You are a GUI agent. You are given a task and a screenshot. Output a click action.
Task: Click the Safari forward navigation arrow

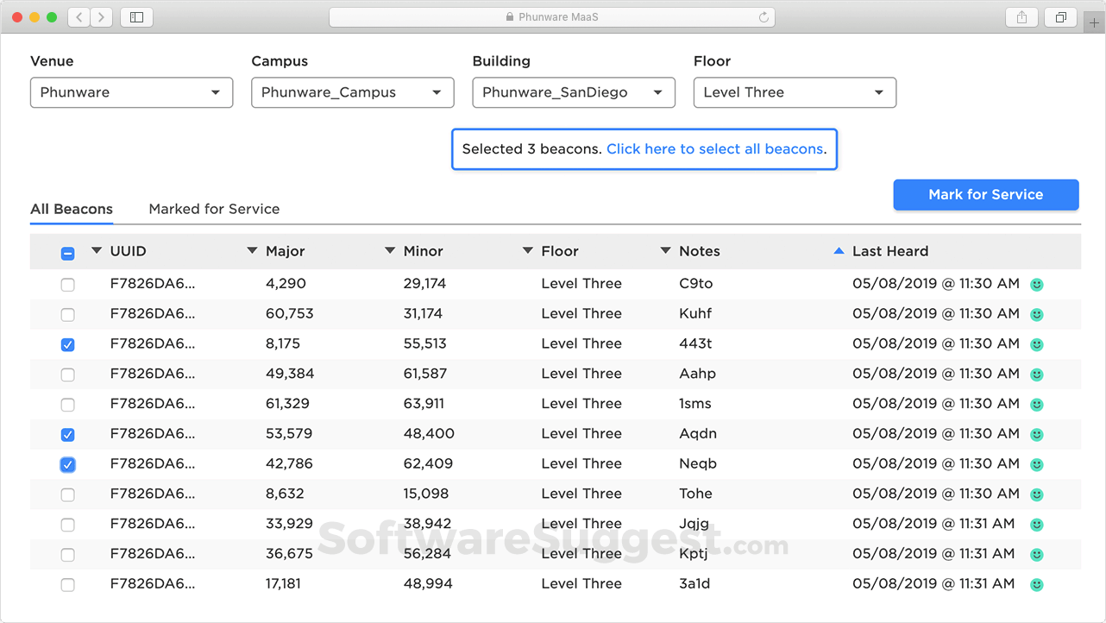(102, 17)
